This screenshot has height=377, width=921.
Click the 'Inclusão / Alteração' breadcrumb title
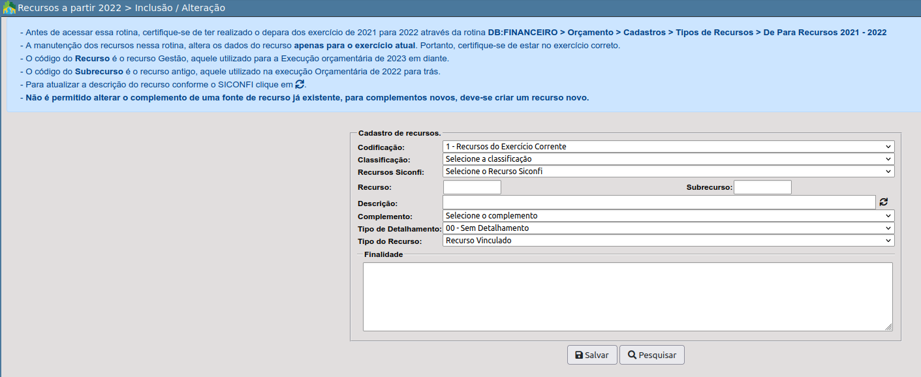(180, 8)
